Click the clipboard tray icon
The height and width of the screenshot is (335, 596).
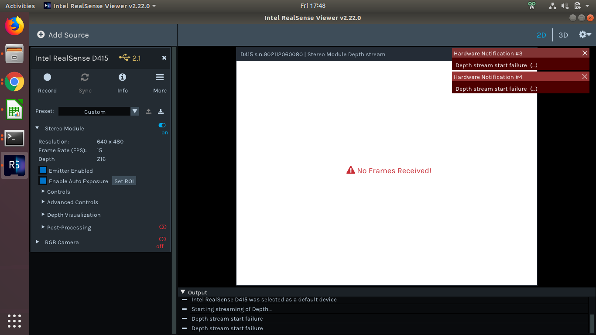pyautogui.click(x=577, y=6)
